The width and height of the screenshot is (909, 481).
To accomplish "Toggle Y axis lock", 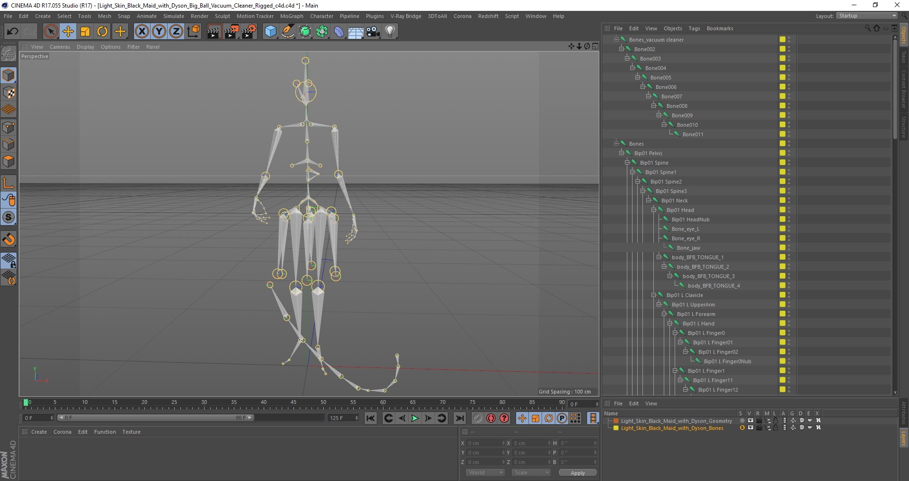I will pos(159,32).
